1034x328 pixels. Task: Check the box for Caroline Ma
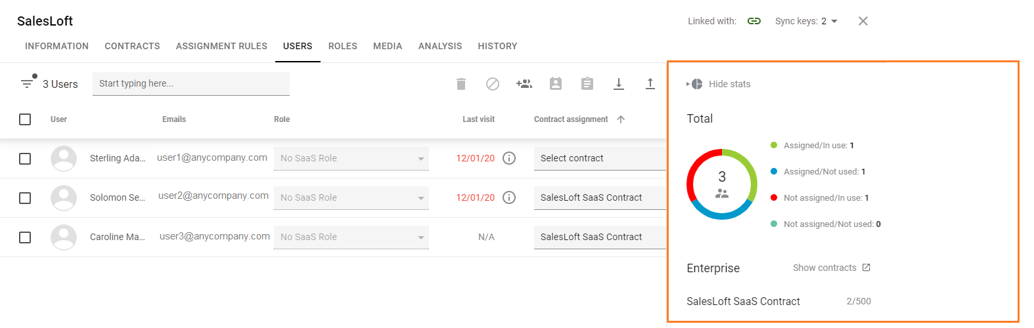click(25, 237)
